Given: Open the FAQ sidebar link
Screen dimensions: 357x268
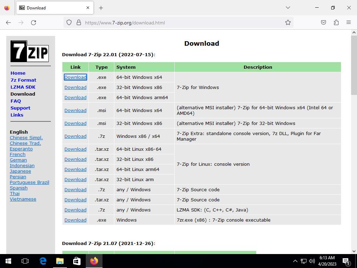Looking at the screenshot, I should pos(16,101).
